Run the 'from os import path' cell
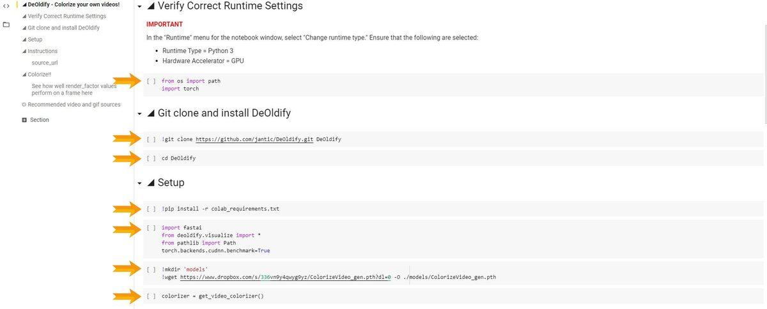 click(x=151, y=81)
